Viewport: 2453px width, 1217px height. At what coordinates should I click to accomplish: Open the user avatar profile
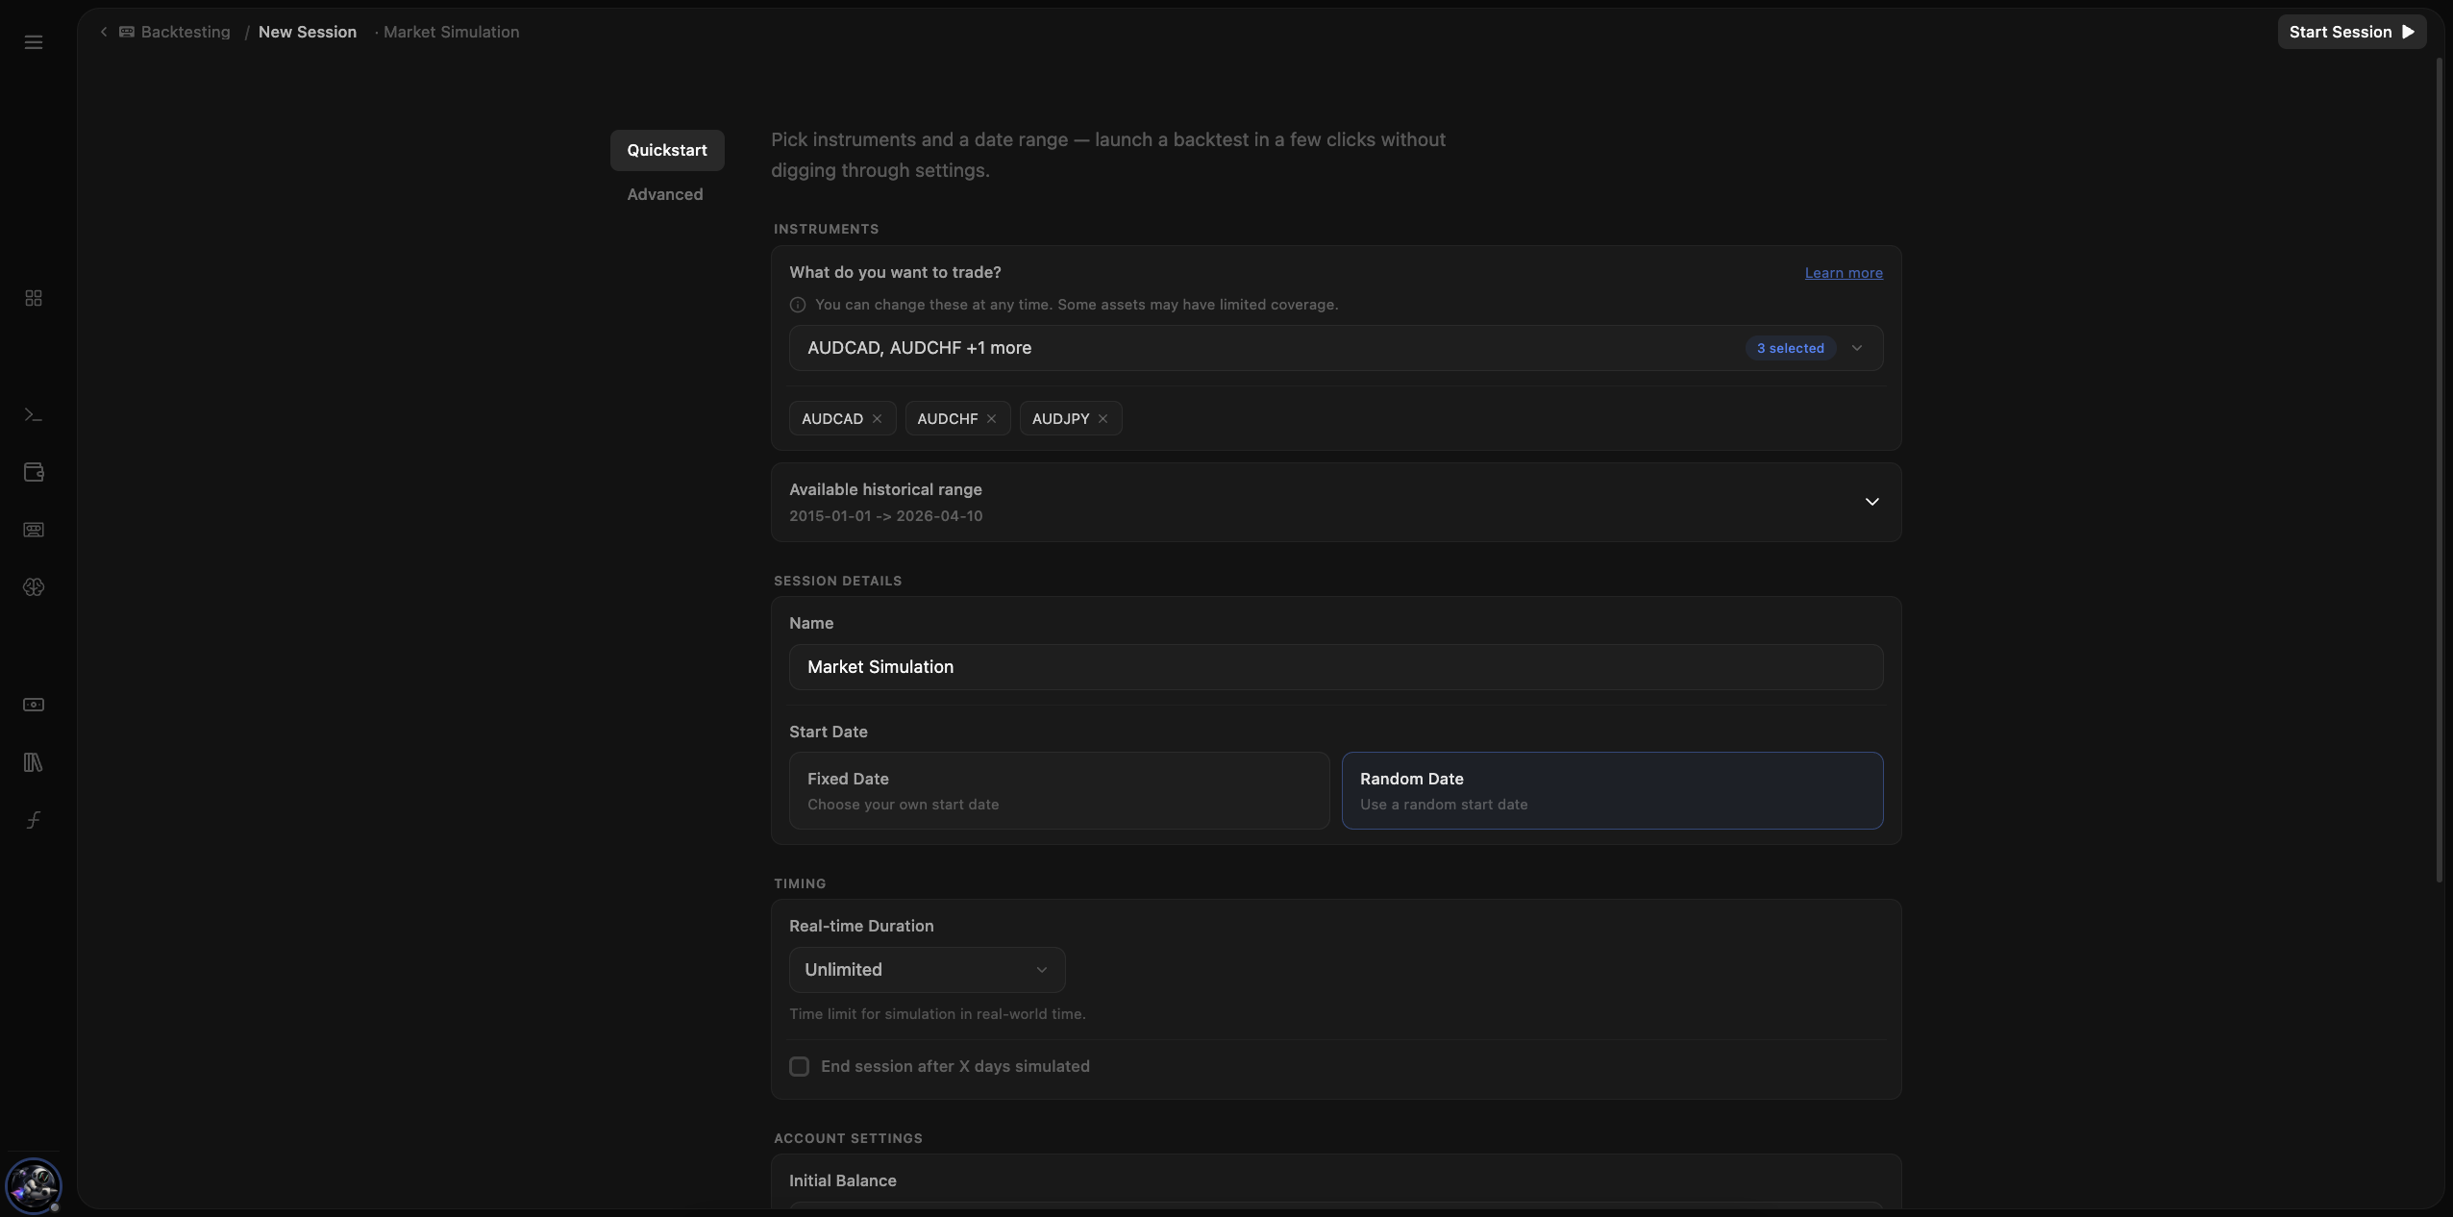pos(34,1186)
